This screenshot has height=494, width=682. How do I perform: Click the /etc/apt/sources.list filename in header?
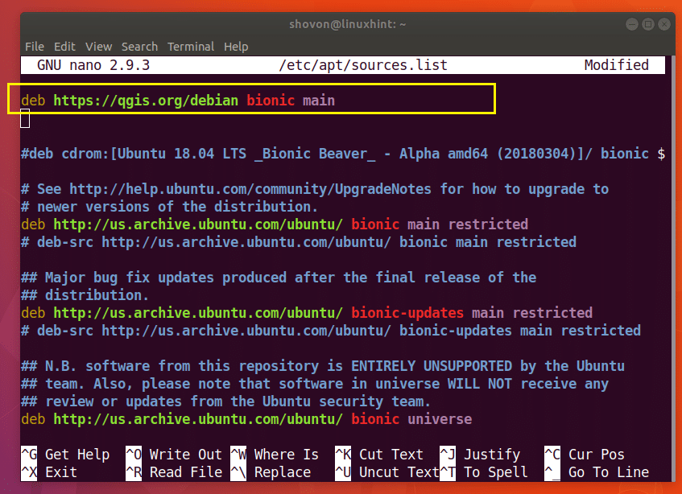[363, 65]
